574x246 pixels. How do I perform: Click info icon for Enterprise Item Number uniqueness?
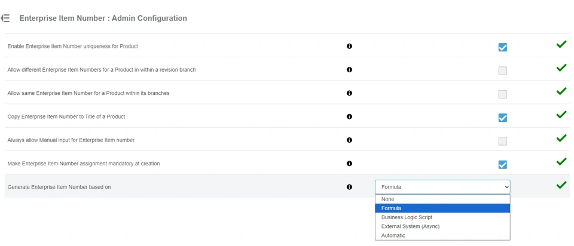pyautogui.click(x=350, y=46)
